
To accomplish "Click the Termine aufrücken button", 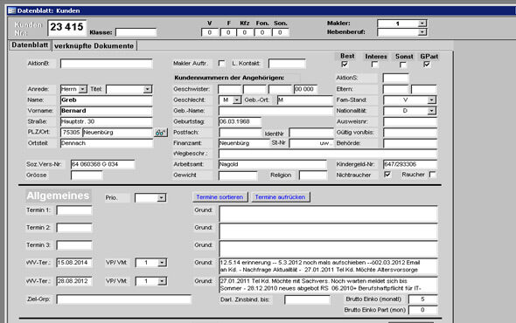I will click(281, 197).
